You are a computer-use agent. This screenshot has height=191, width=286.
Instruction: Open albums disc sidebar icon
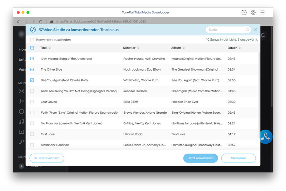(x=21, y=112)
